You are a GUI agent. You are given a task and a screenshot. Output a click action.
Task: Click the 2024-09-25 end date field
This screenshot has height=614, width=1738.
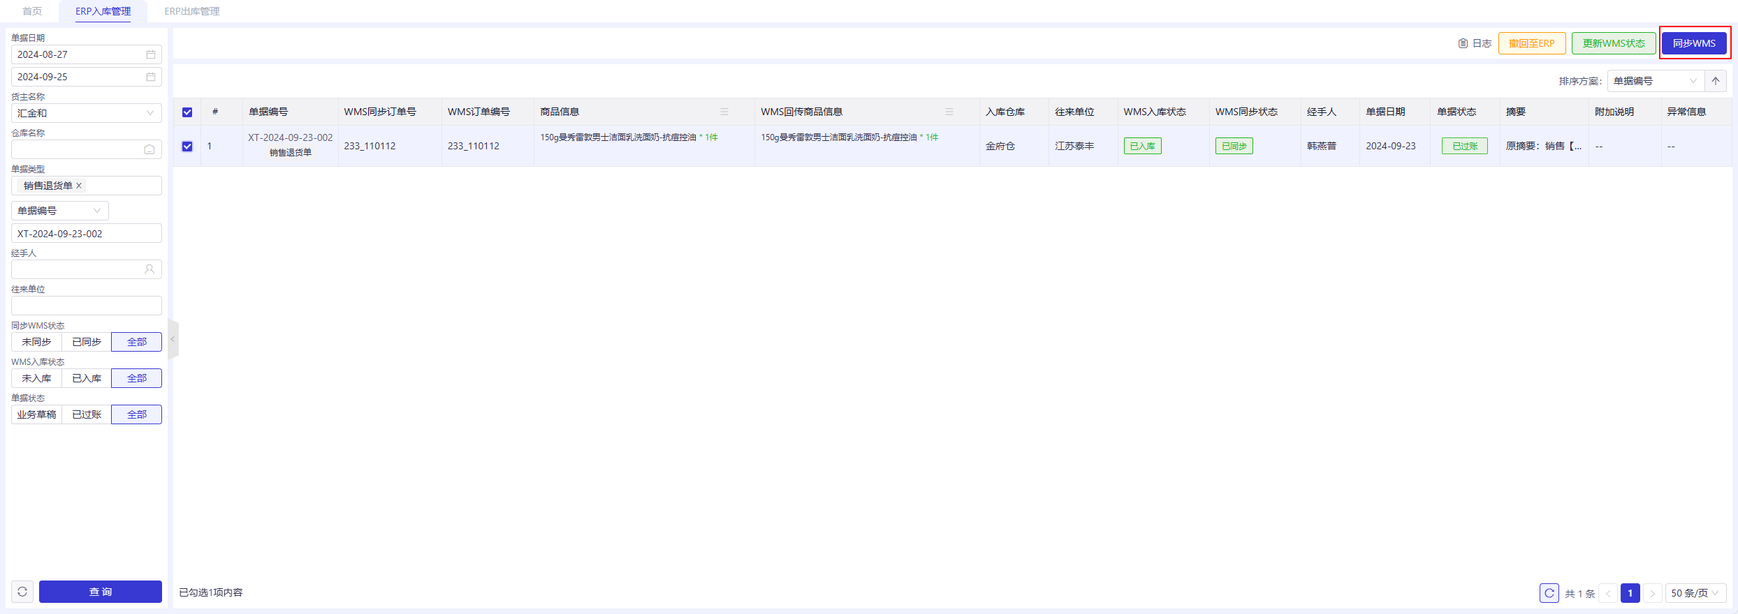(87, 77)
